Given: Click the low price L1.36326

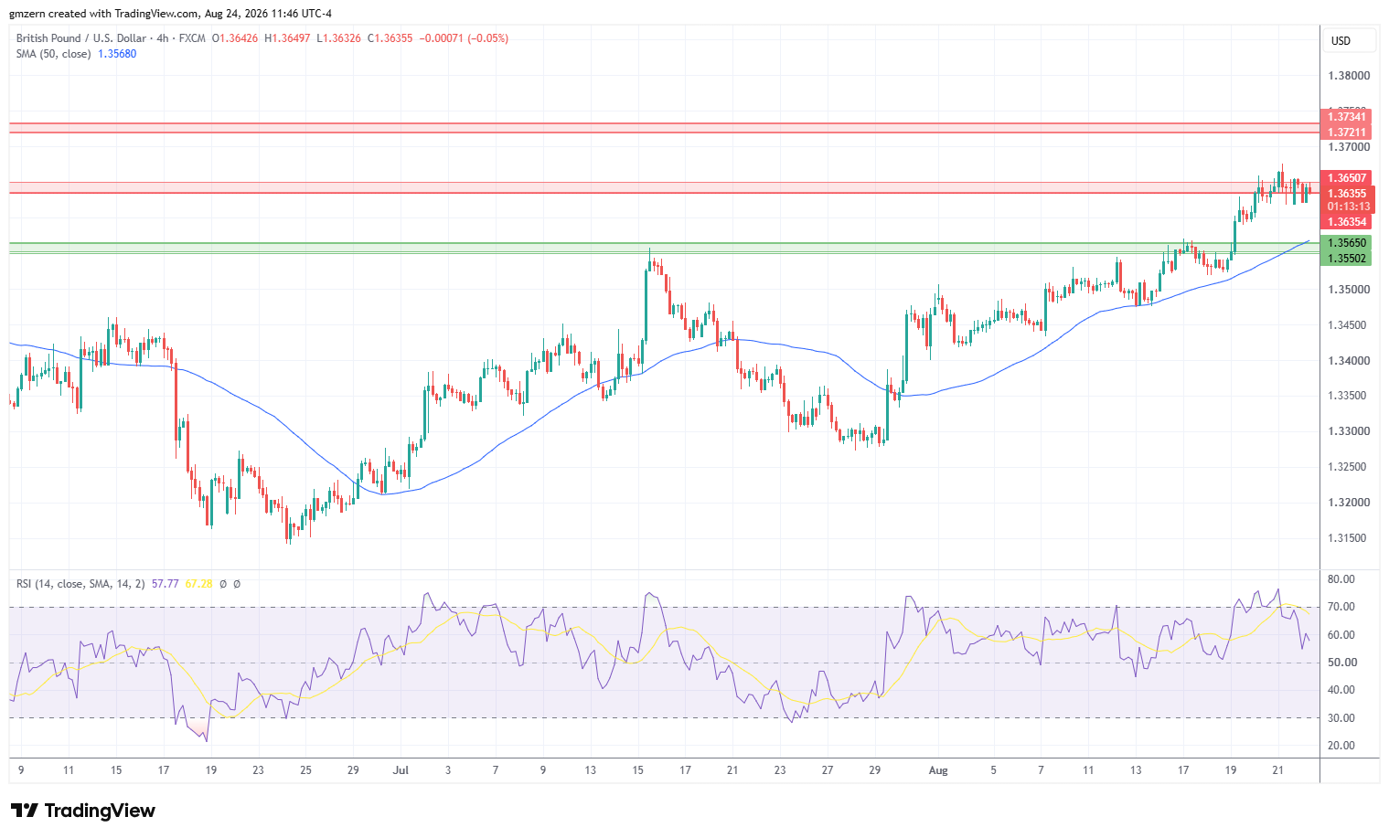Looking at the screenshot, I should [338, 38].
